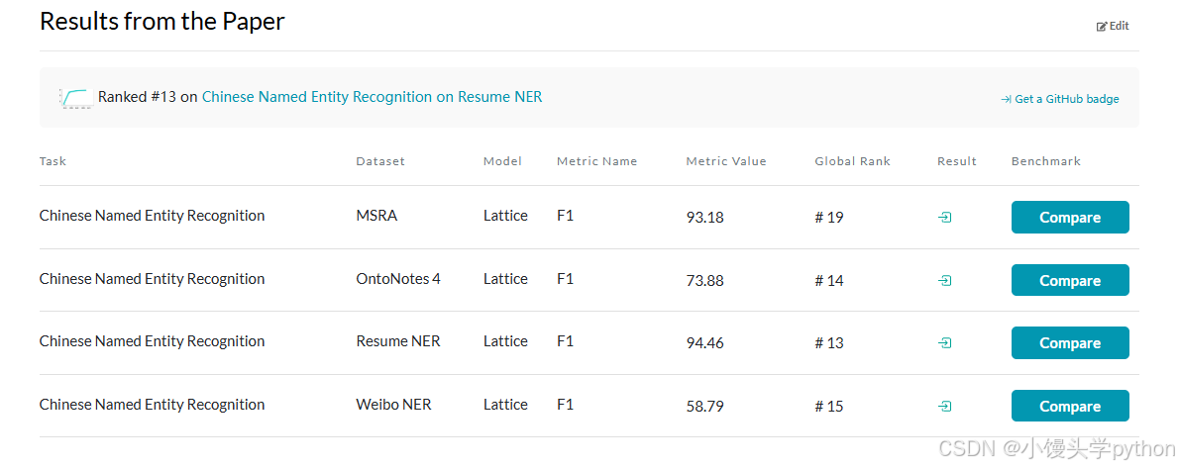The width and height of the screenshot is (1179, 468).
Task: Click the Global Rank column header
Action: pyautogui.click(x=853, y=161)
